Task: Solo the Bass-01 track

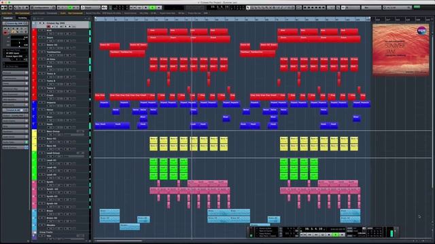Action: [43, 138]
